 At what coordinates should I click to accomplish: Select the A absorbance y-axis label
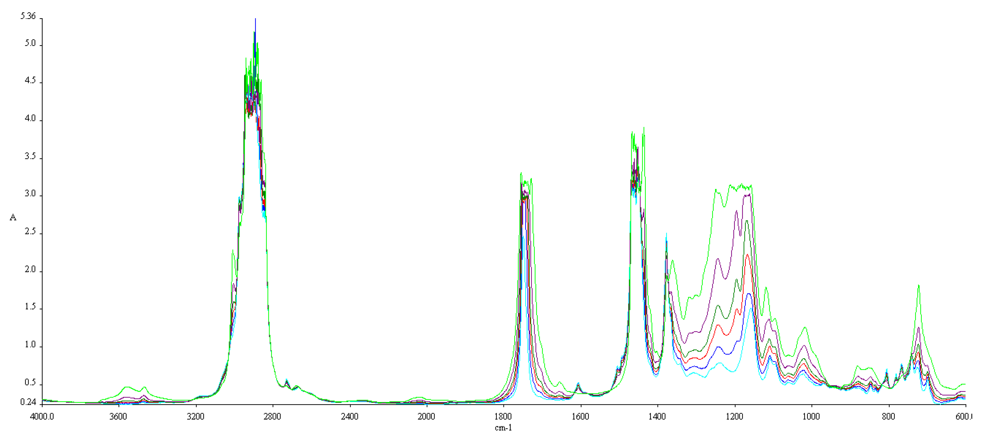tap(13, 218)
